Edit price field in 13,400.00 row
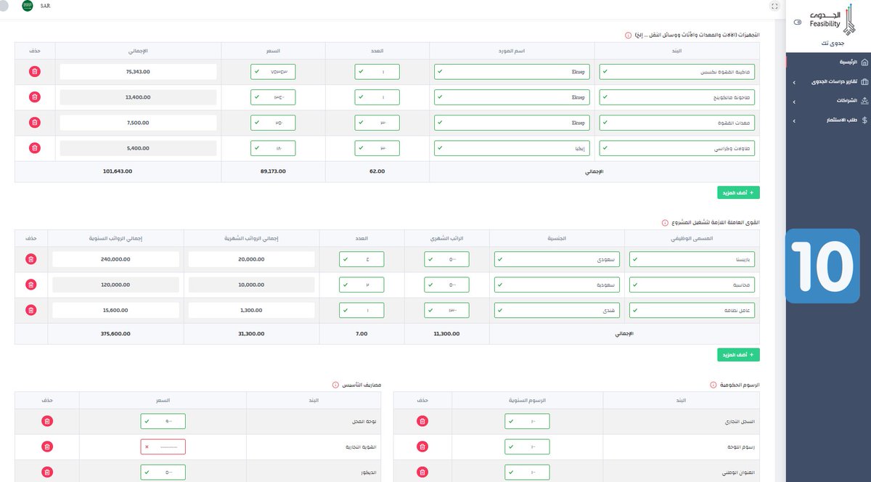This screenshot has width=871, height=482. point(273,97)
